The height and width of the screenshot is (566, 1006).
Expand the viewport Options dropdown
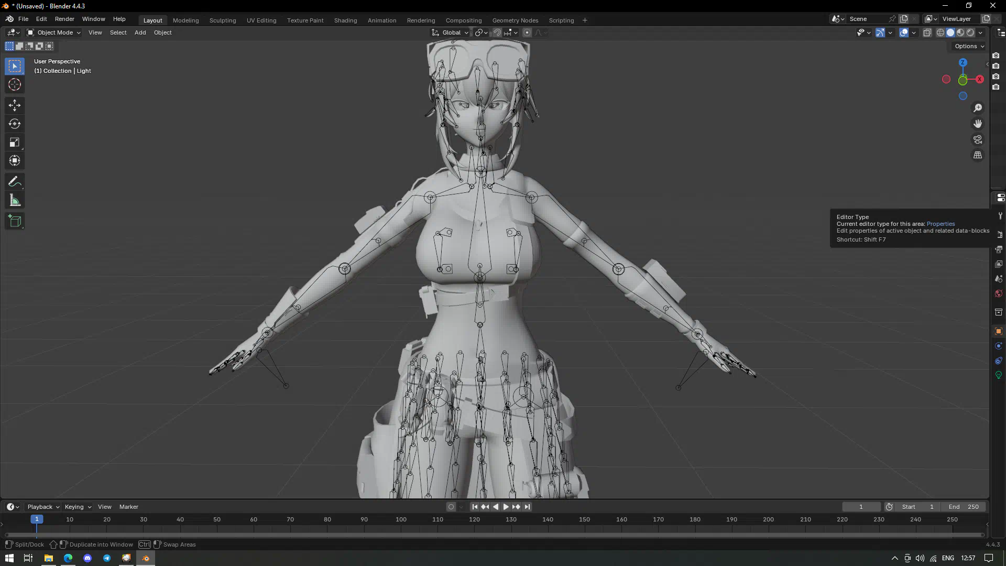pos(969,46)
